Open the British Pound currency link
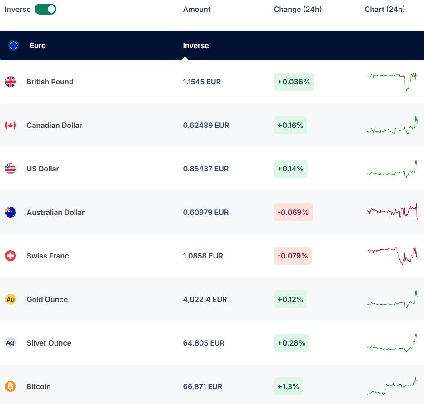 [50, 82]
